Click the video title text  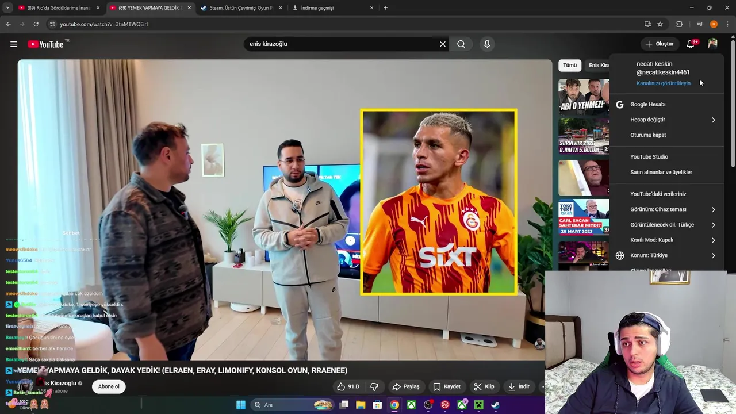pos(182,370)
